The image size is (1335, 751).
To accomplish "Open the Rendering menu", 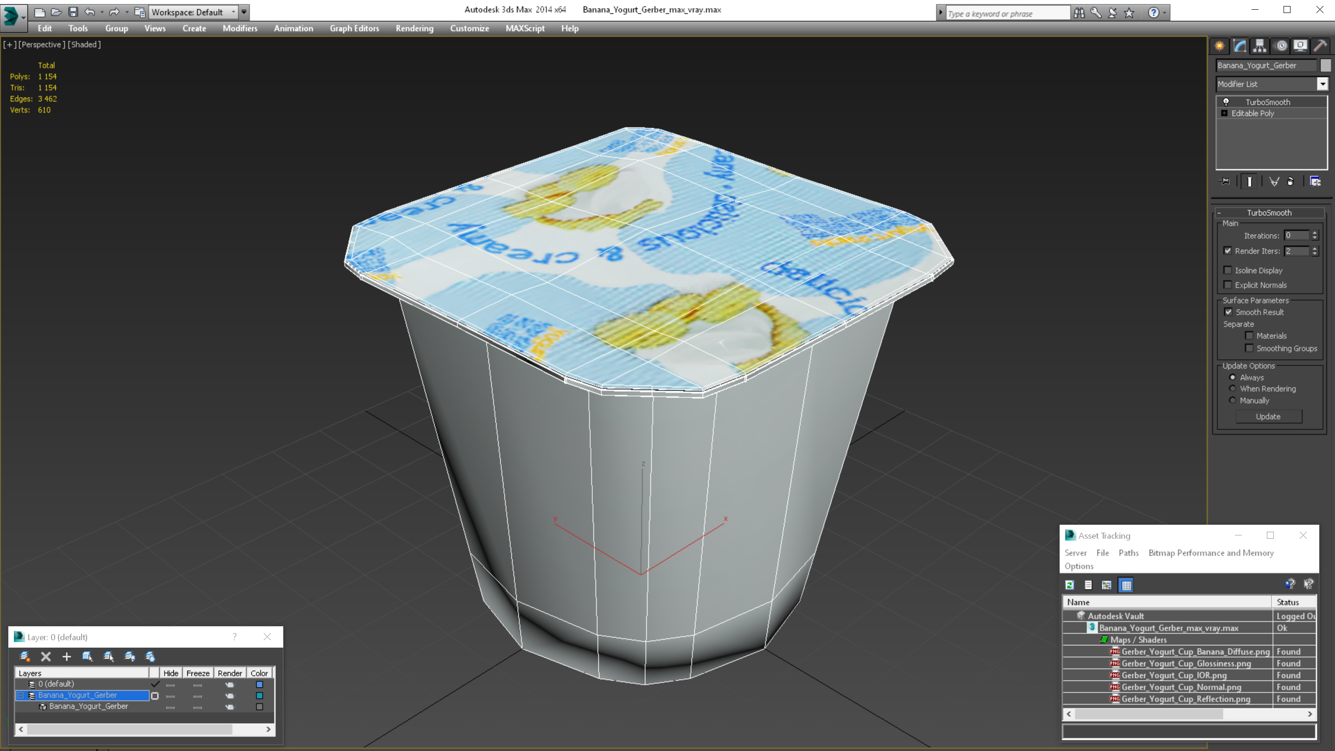I will tap(414, 28).
